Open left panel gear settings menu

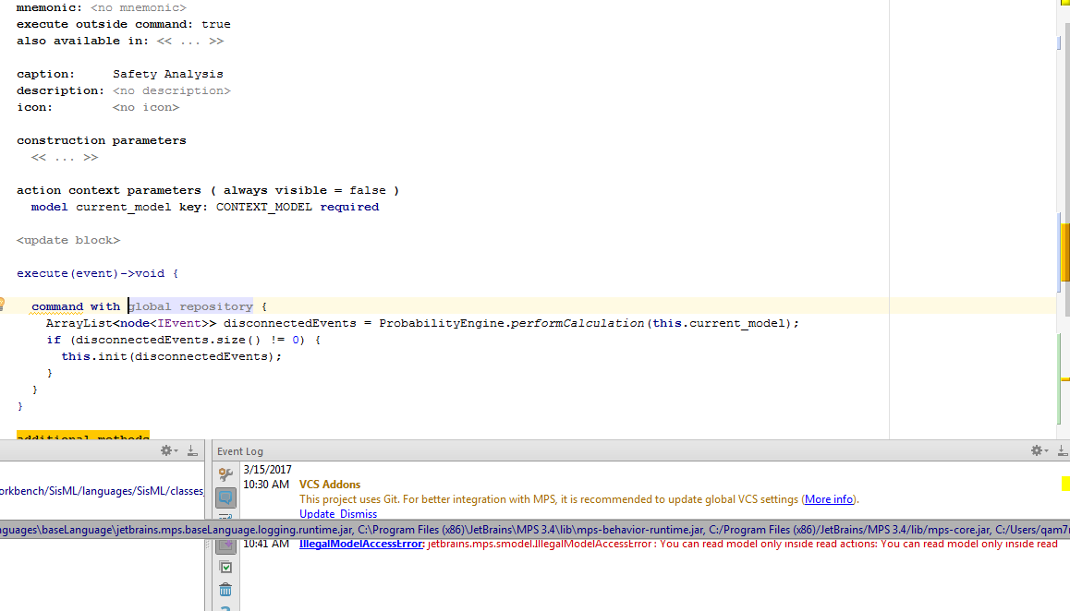[x=169, y=450]
